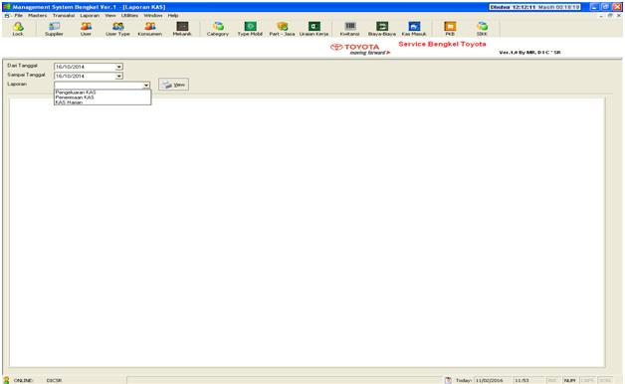The width and height of the screenshot is (625, 384).
Task: Select Pengeluaran KAS from dropdown list
Action: (x=103, y=92)
